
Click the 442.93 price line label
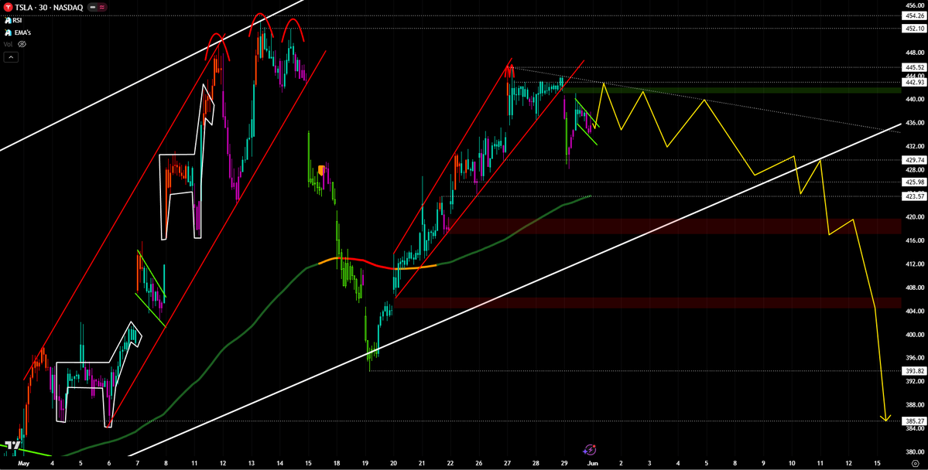tap(914, 82)
